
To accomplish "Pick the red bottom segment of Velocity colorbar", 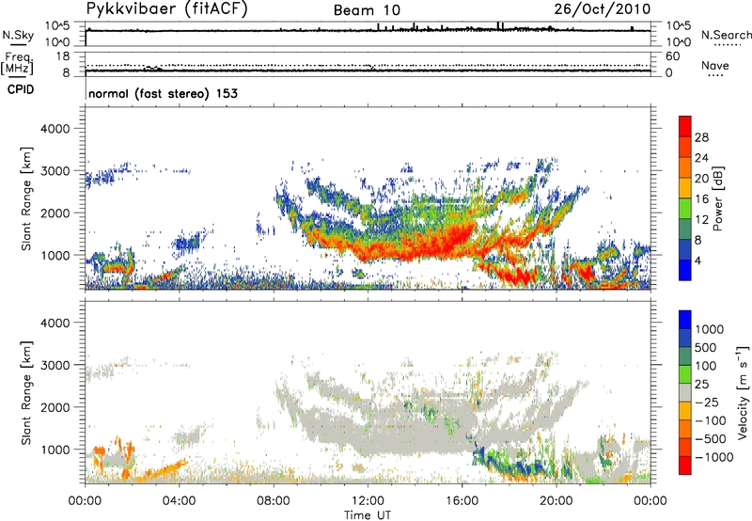I will click(685, 466).
